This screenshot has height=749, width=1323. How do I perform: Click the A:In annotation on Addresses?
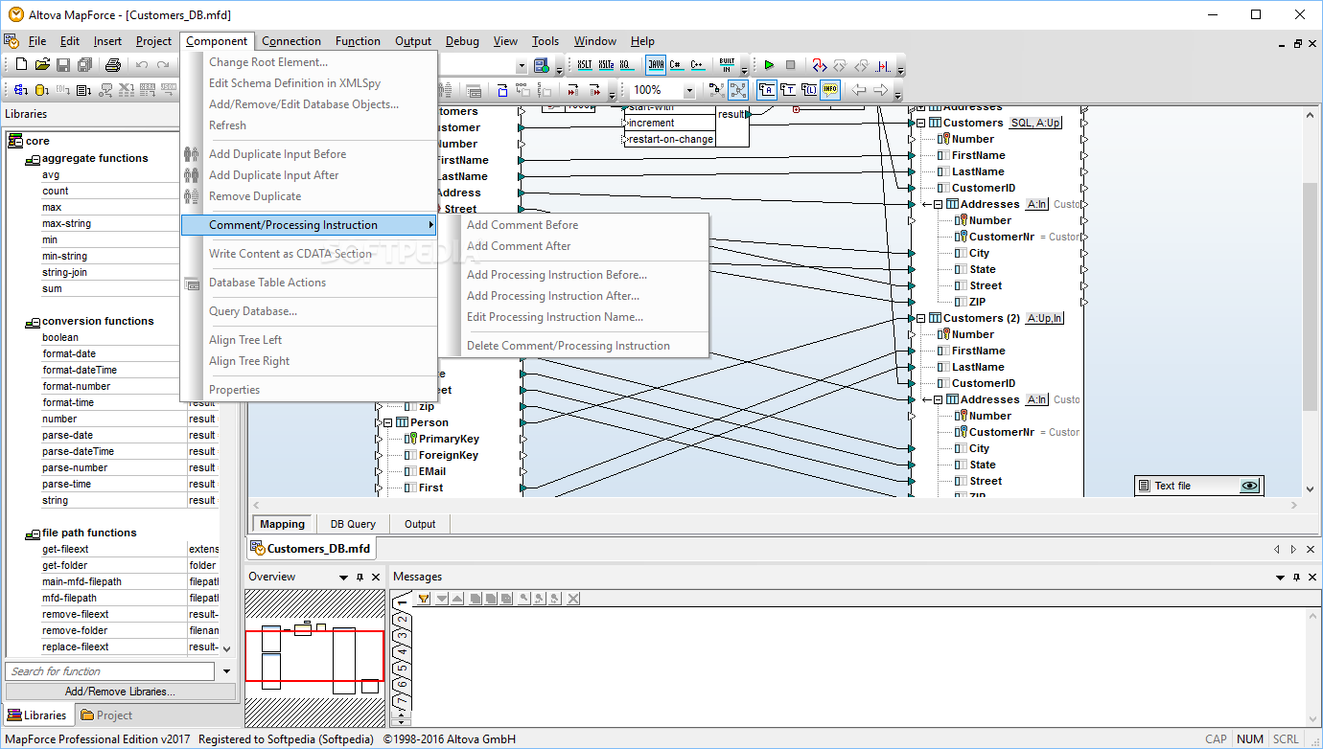click(1037, 204)
